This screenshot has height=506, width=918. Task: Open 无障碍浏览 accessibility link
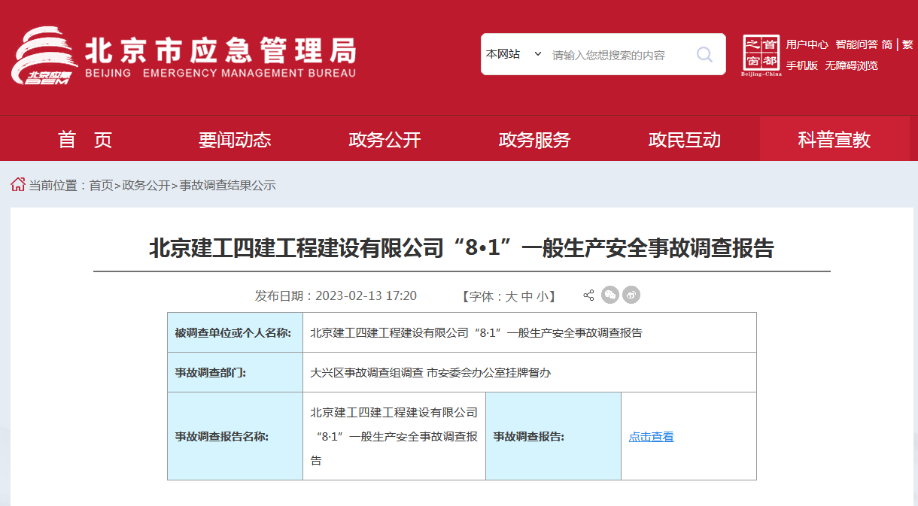tap(851, 65)
